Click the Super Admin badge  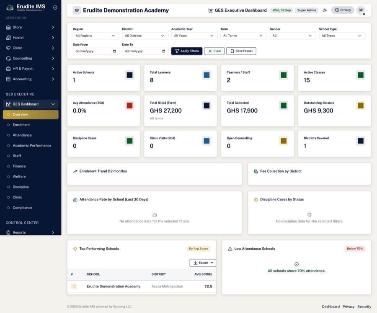pyautogui.click(x=307, y=10)
